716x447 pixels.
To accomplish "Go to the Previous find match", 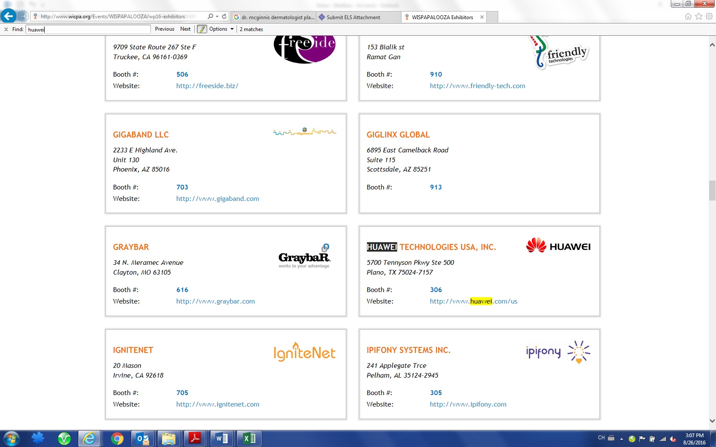I will (x=165, y=29).
